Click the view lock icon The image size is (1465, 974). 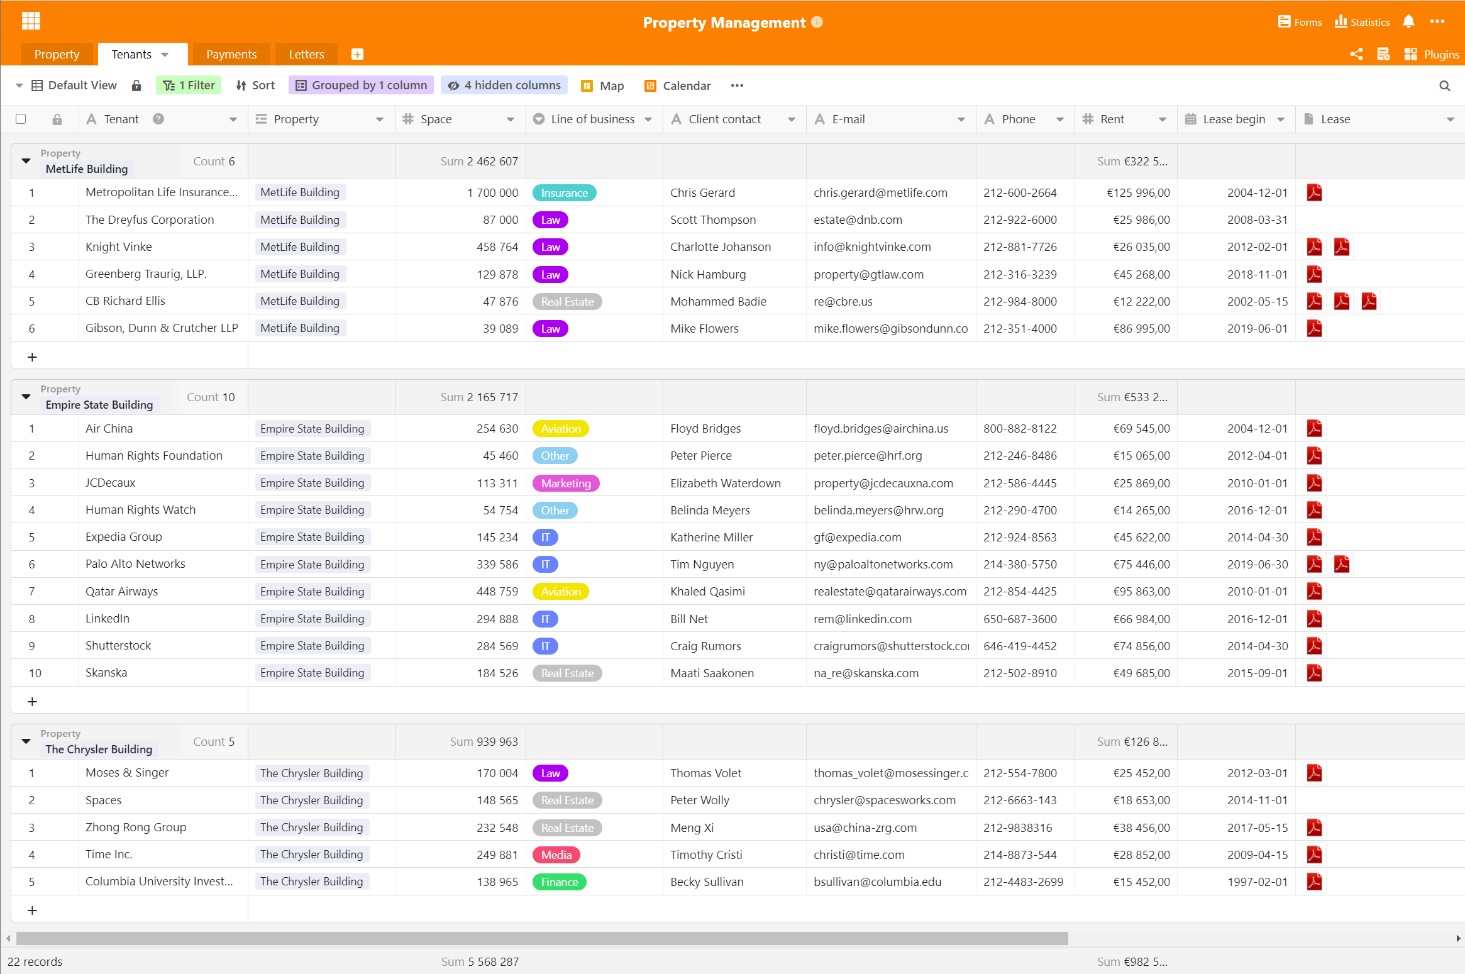click(x=136, y=86)
